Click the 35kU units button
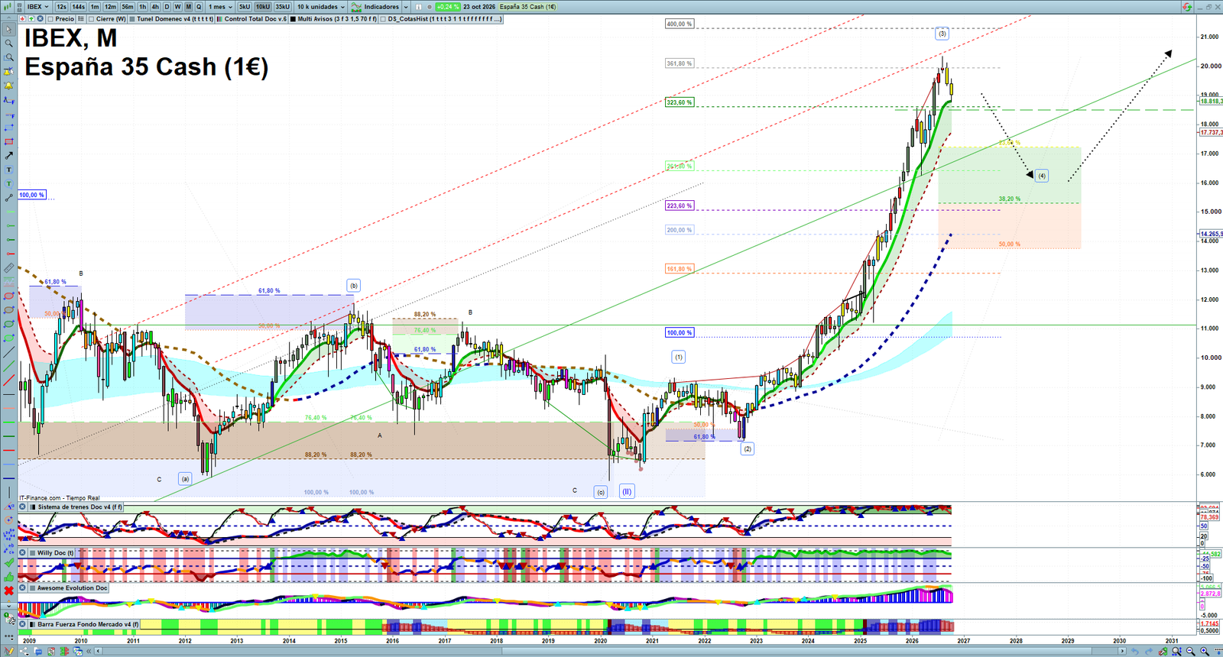1223x657 pixels. pos(283,7)
